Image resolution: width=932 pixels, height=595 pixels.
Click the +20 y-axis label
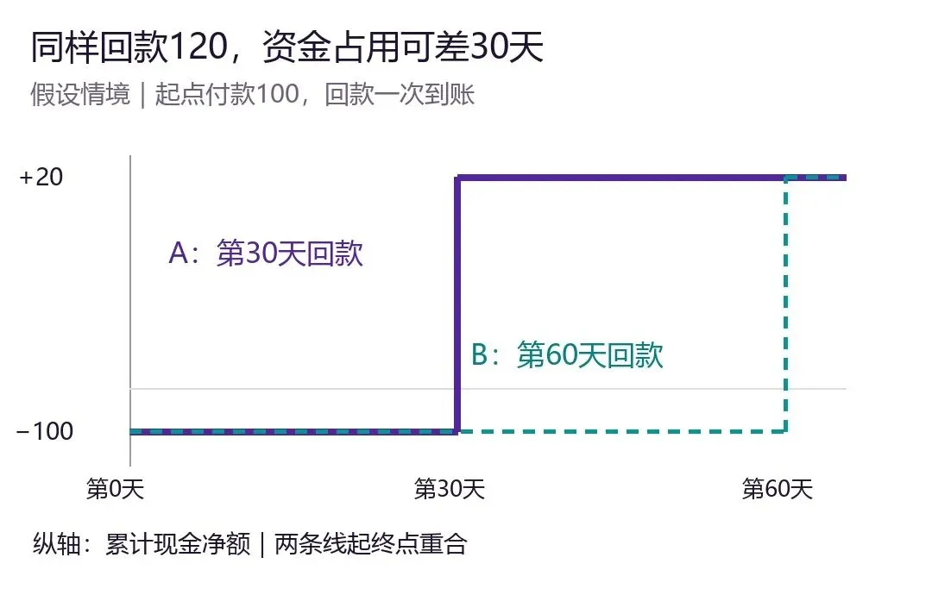[x=41, y=177]
